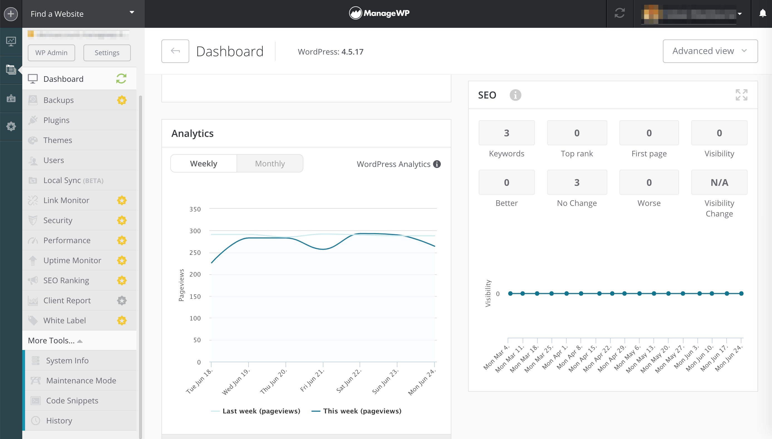Image resolution: width=772 pixels, height=439 pixels.
Task: Click the Backups premium star badge
Action: pos(122,100)
